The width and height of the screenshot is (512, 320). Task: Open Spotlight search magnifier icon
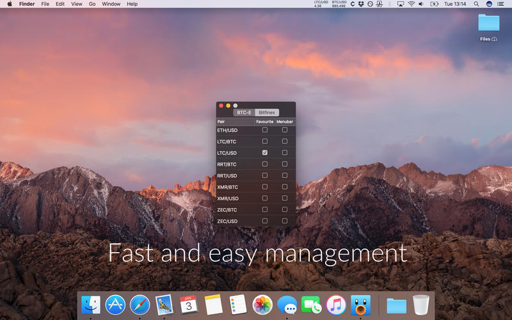coord(476,4)
